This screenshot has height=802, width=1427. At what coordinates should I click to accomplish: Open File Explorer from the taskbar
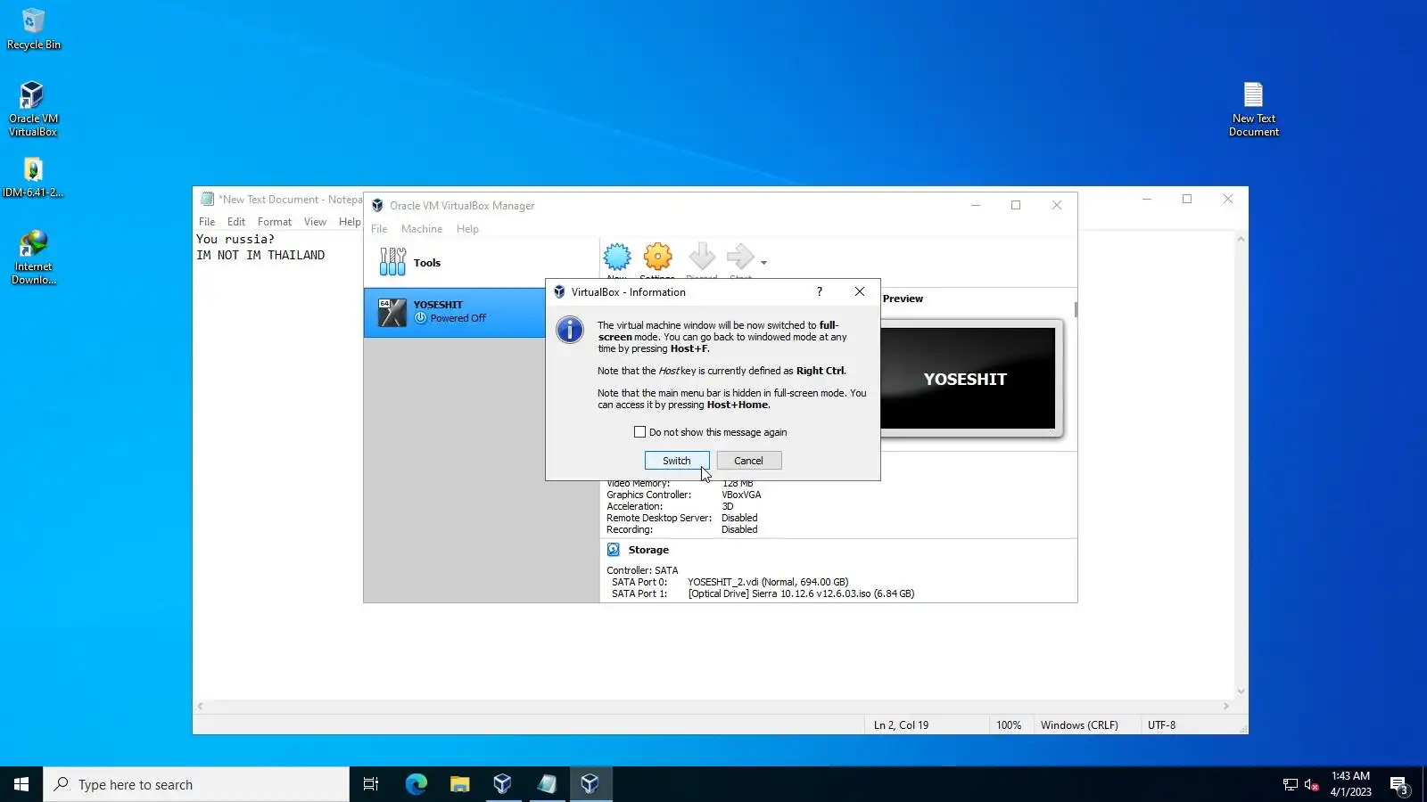tap(459, 784)
